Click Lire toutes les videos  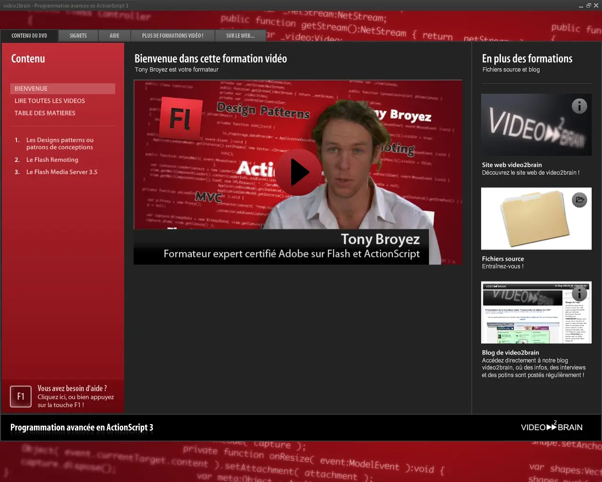click(x=50, y=101)
